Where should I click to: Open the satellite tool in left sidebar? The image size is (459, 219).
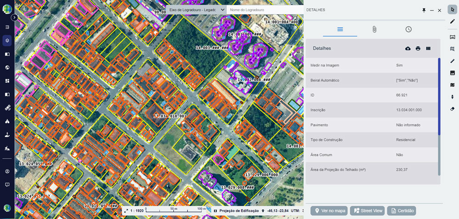pos(7,108)
